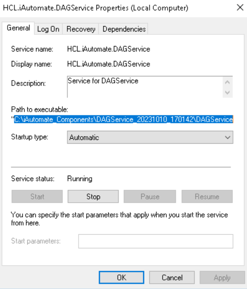Click Description scrollbar down arrow
Image resolution: width=247 pixels, height=289 pixels.
point(227,92)
